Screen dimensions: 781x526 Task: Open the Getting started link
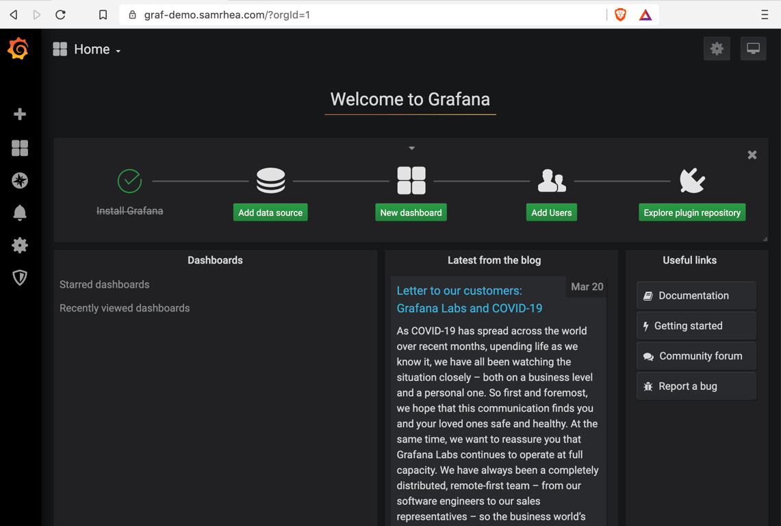pyautogui.click(x=696, y=325)
